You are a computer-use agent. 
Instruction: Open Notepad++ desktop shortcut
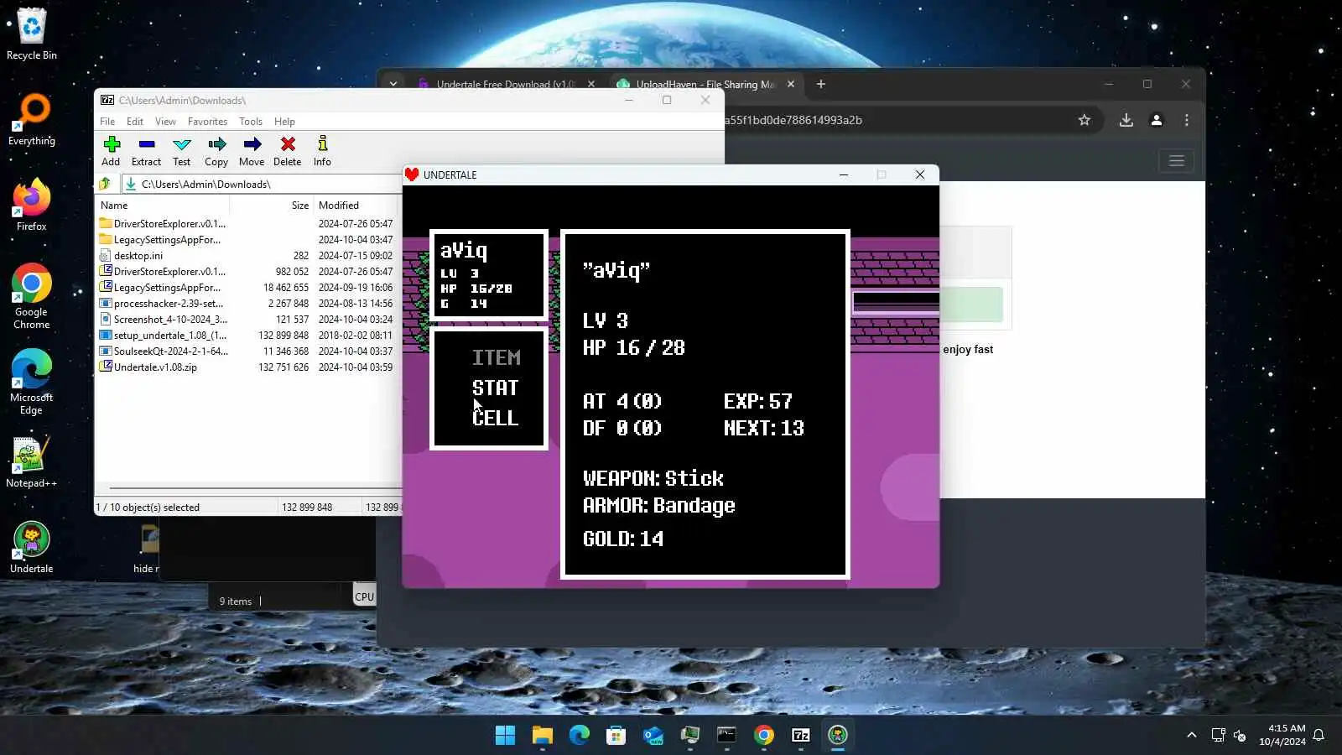tap(32, 462)
